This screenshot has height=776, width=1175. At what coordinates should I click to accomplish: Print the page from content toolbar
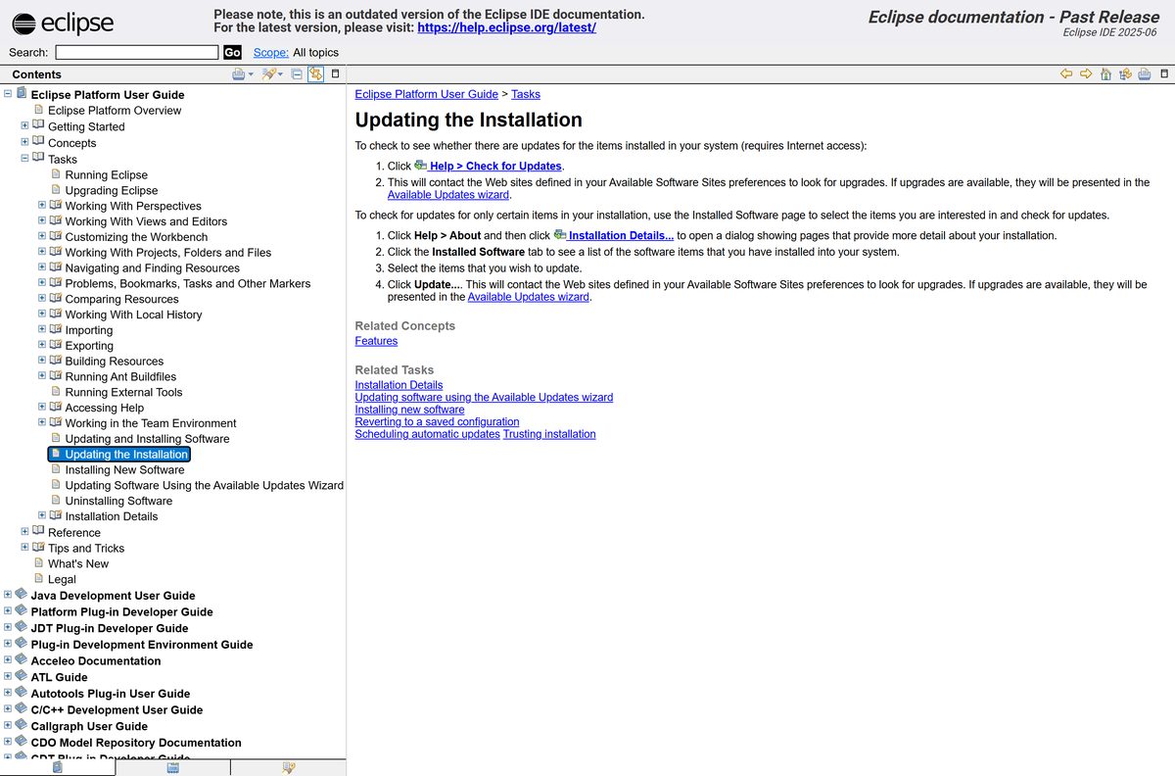[1144, 74]
